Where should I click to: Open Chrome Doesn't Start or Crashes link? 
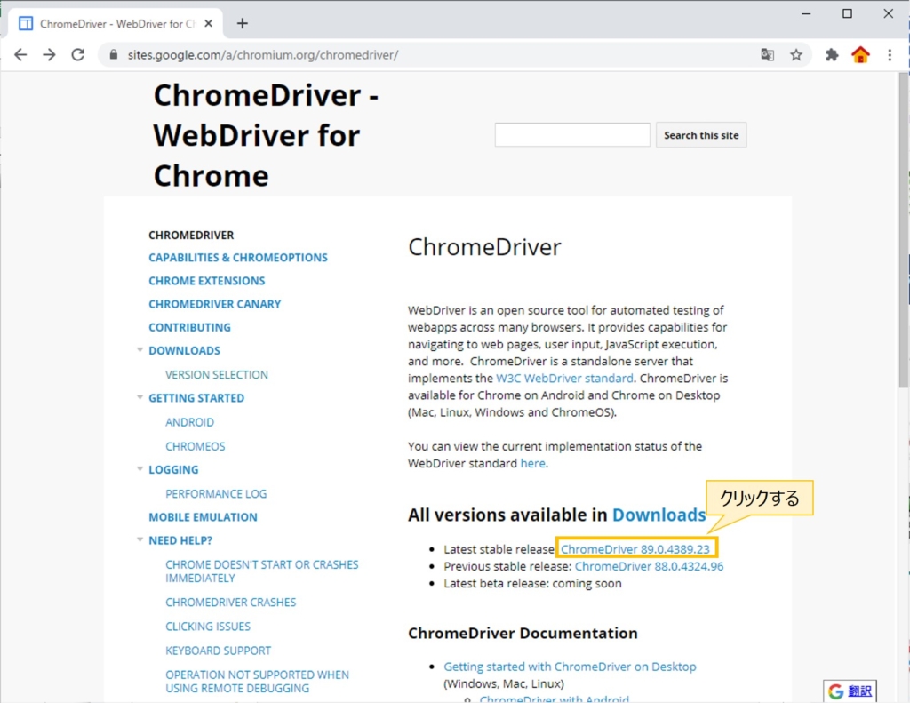pyautogui.click(x=262, y=571)
